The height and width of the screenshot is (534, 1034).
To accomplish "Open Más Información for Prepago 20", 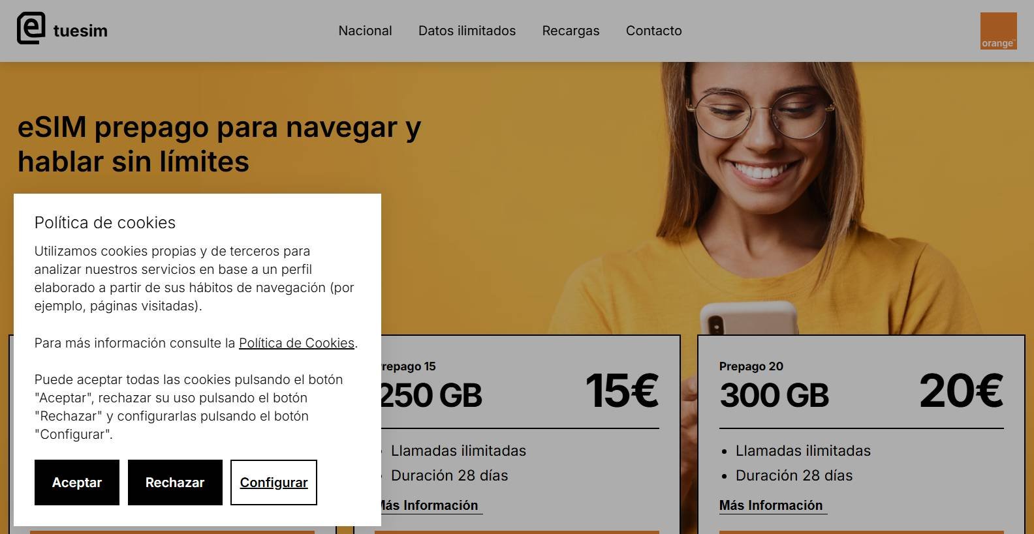I will coord(773,505).
